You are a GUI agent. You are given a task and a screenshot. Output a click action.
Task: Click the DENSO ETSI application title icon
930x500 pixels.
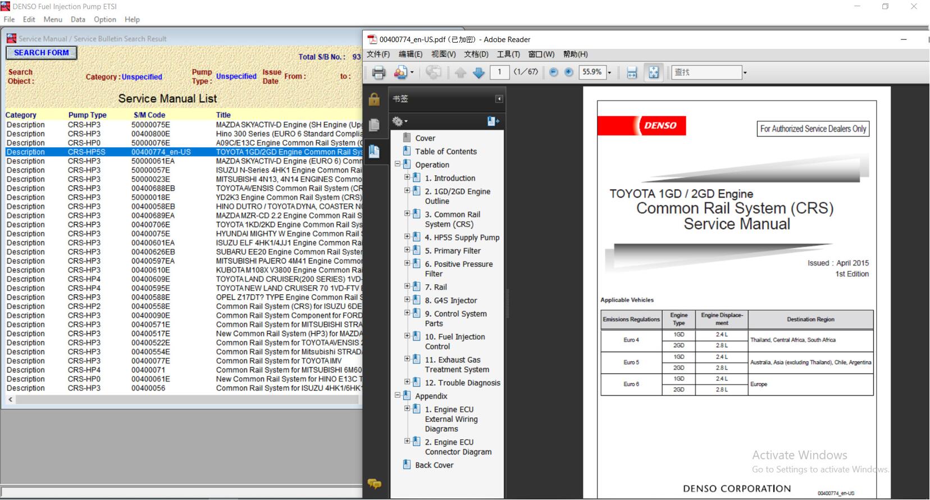[x=5, y=6]
